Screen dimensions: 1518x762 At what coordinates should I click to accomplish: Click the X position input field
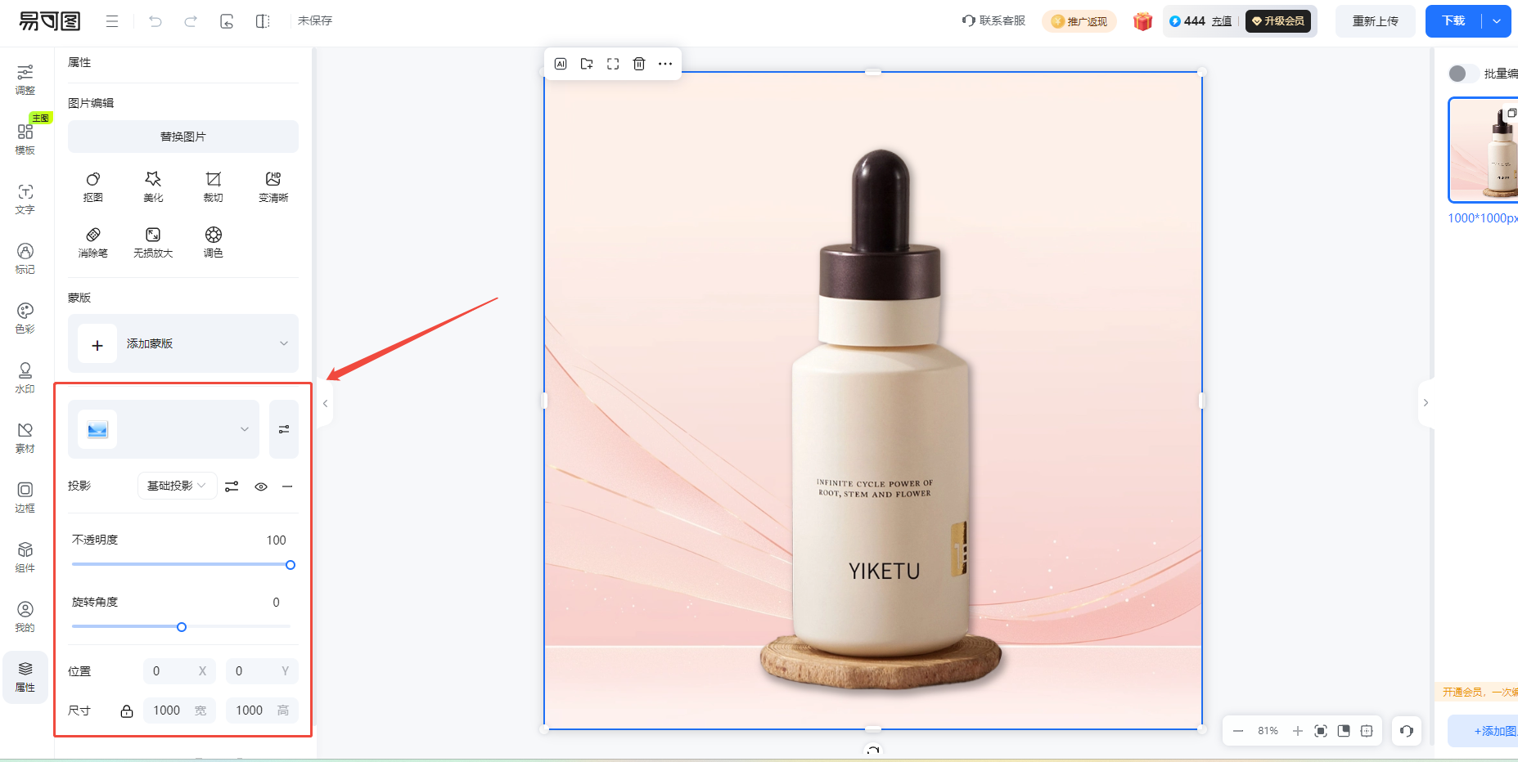click(179, 671)
